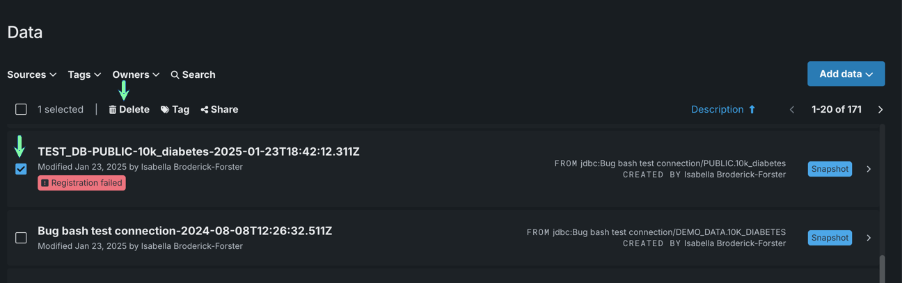
Task: Click the vertical scrollbar of dataset list
Action: [883, 268]
